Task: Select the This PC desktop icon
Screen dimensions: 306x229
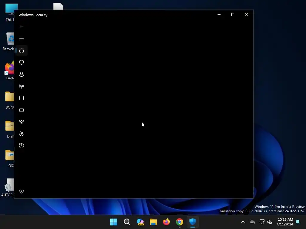Action: (10, 12)
